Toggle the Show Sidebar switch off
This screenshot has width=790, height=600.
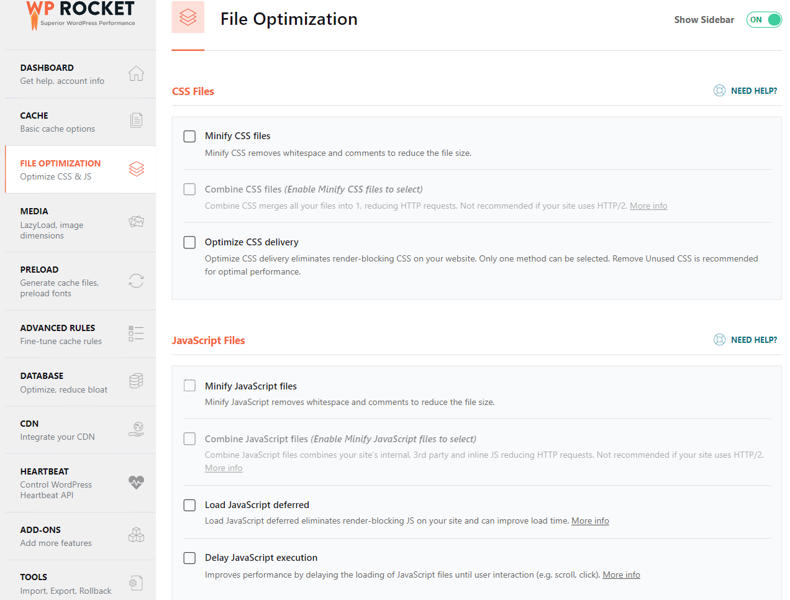[x=764, y=20]
